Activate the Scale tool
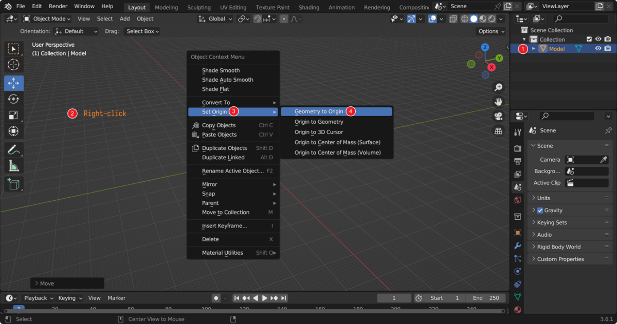The height and width of the screenshot is (324, 617). 14,115
